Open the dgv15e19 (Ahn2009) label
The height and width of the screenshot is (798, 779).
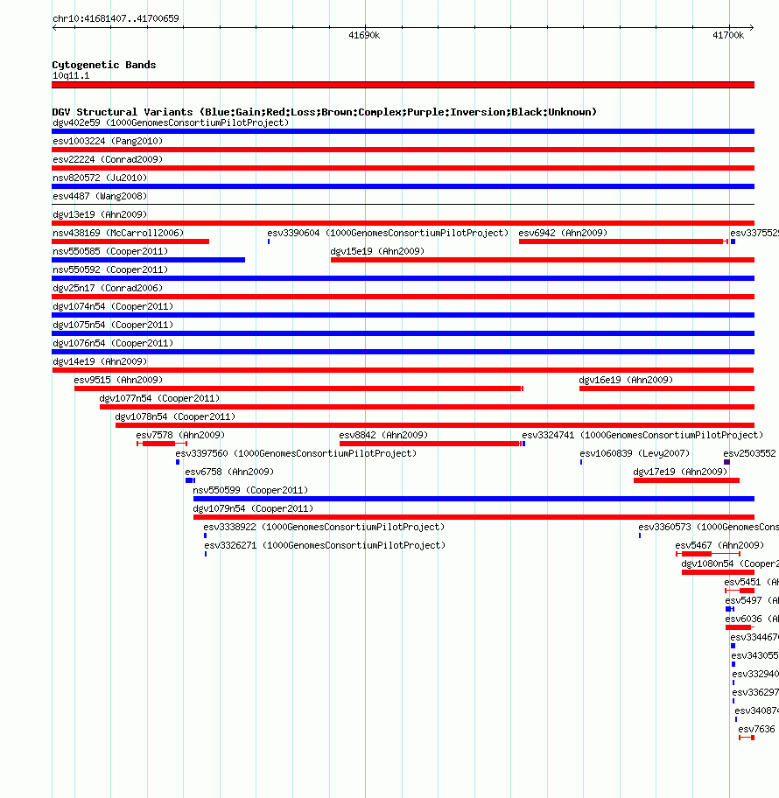tap(377, 251)
